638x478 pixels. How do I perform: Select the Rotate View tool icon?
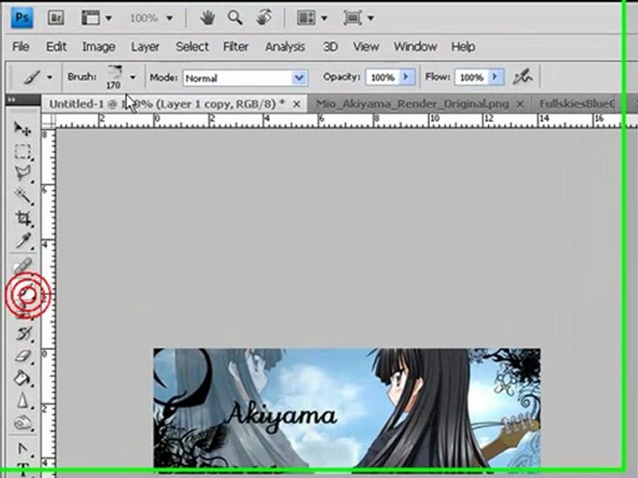pyautogui.click(x=264, y=19)
